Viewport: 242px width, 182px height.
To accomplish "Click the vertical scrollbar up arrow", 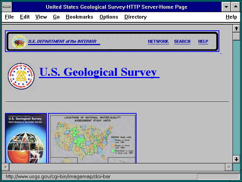I will click(x=236, y=28).
